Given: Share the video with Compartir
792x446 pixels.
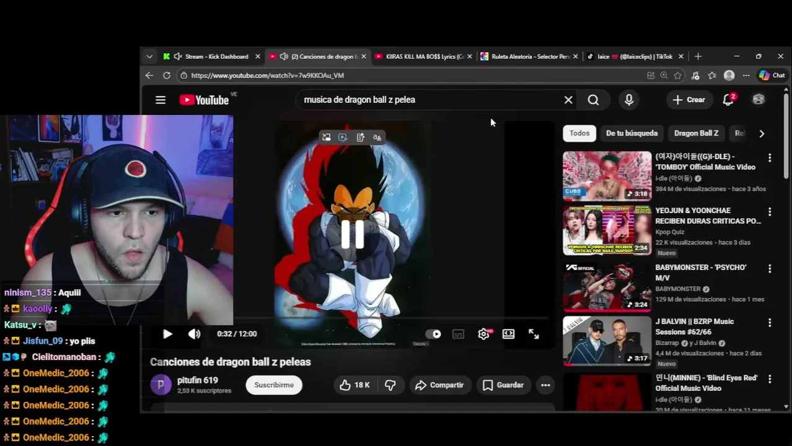Looking at the screenshot, I should (x=439, y=385).
